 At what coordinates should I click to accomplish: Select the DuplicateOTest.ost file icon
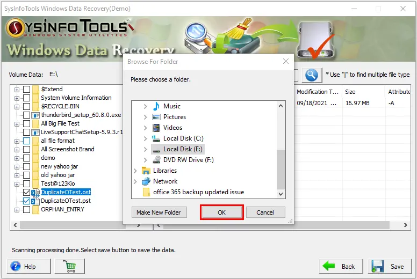point(35,193)
